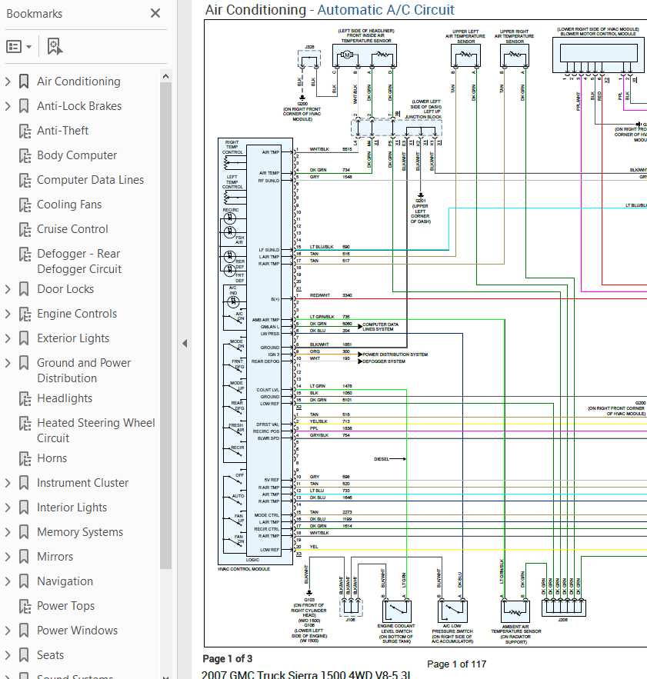Screen dimensions: 647x679
Task: Navigate to Cruise Control bookmark
Action: pos(72,229)
